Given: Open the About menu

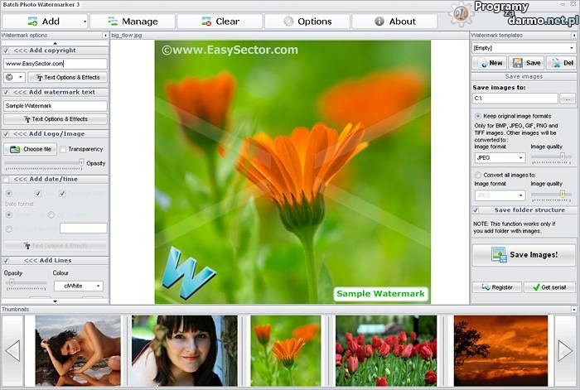Looking at the screenshot, I should (394, 21).
